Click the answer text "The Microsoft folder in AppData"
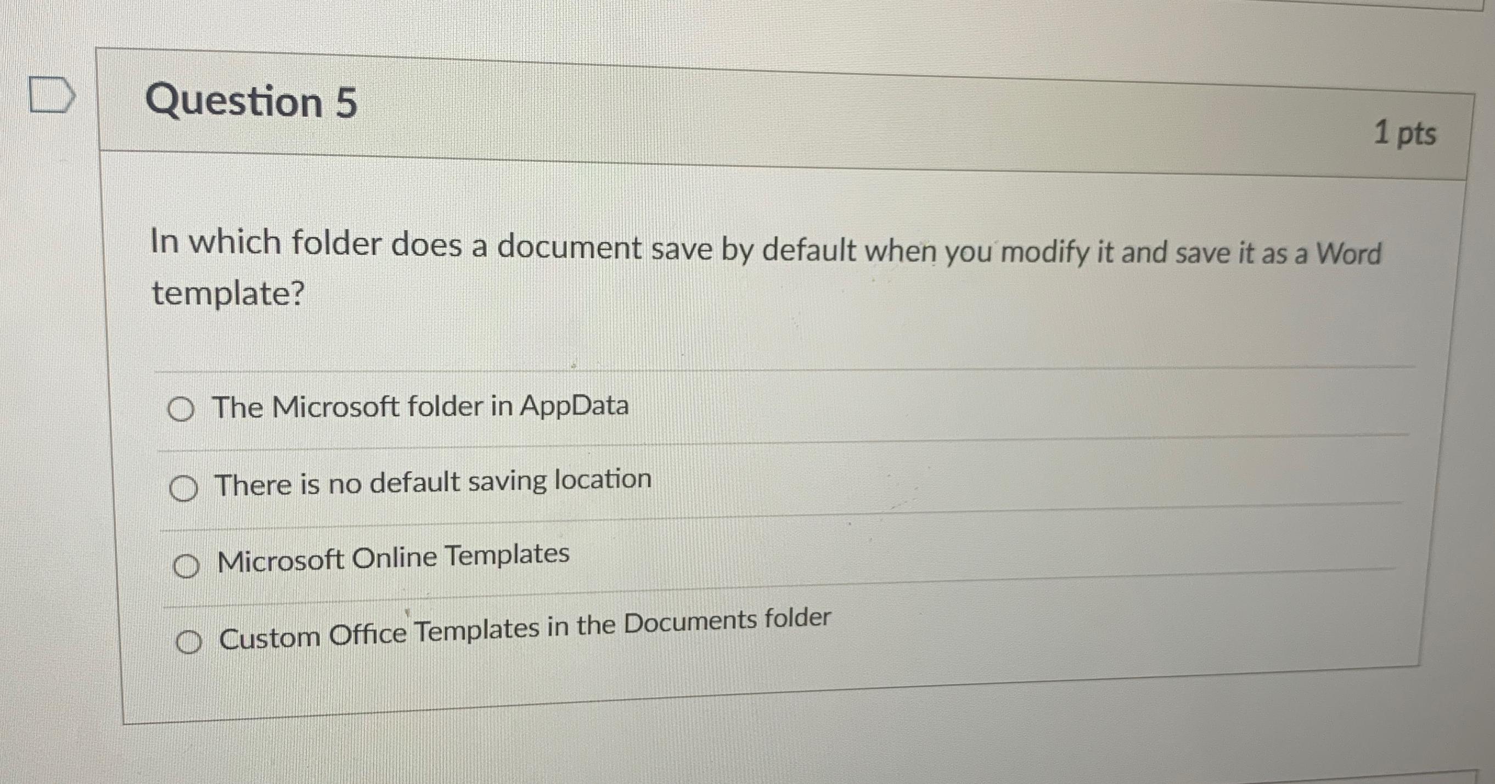The width and height of the screenshot is (1495, 784). [420, 406]
